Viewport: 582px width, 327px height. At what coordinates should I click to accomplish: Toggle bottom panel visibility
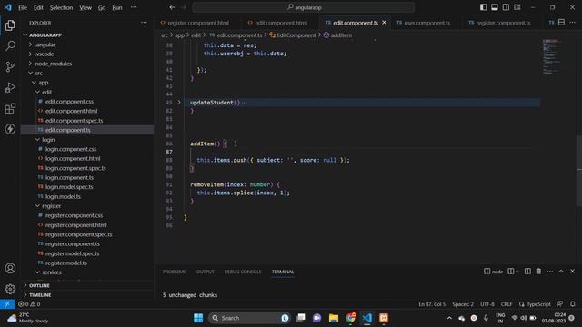(495, 7)
